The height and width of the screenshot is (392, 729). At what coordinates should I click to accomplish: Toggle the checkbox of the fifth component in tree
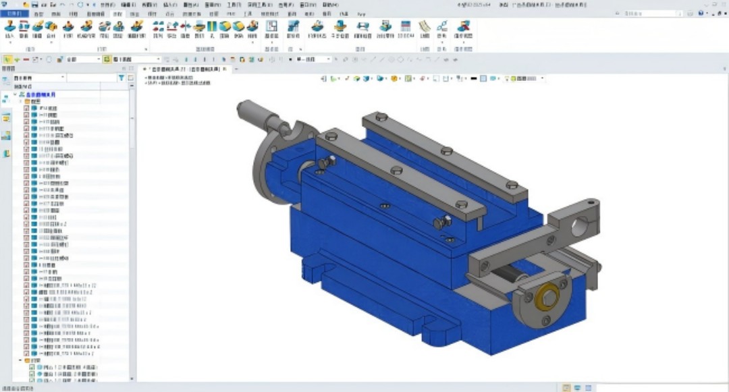[x=26, y=136]
